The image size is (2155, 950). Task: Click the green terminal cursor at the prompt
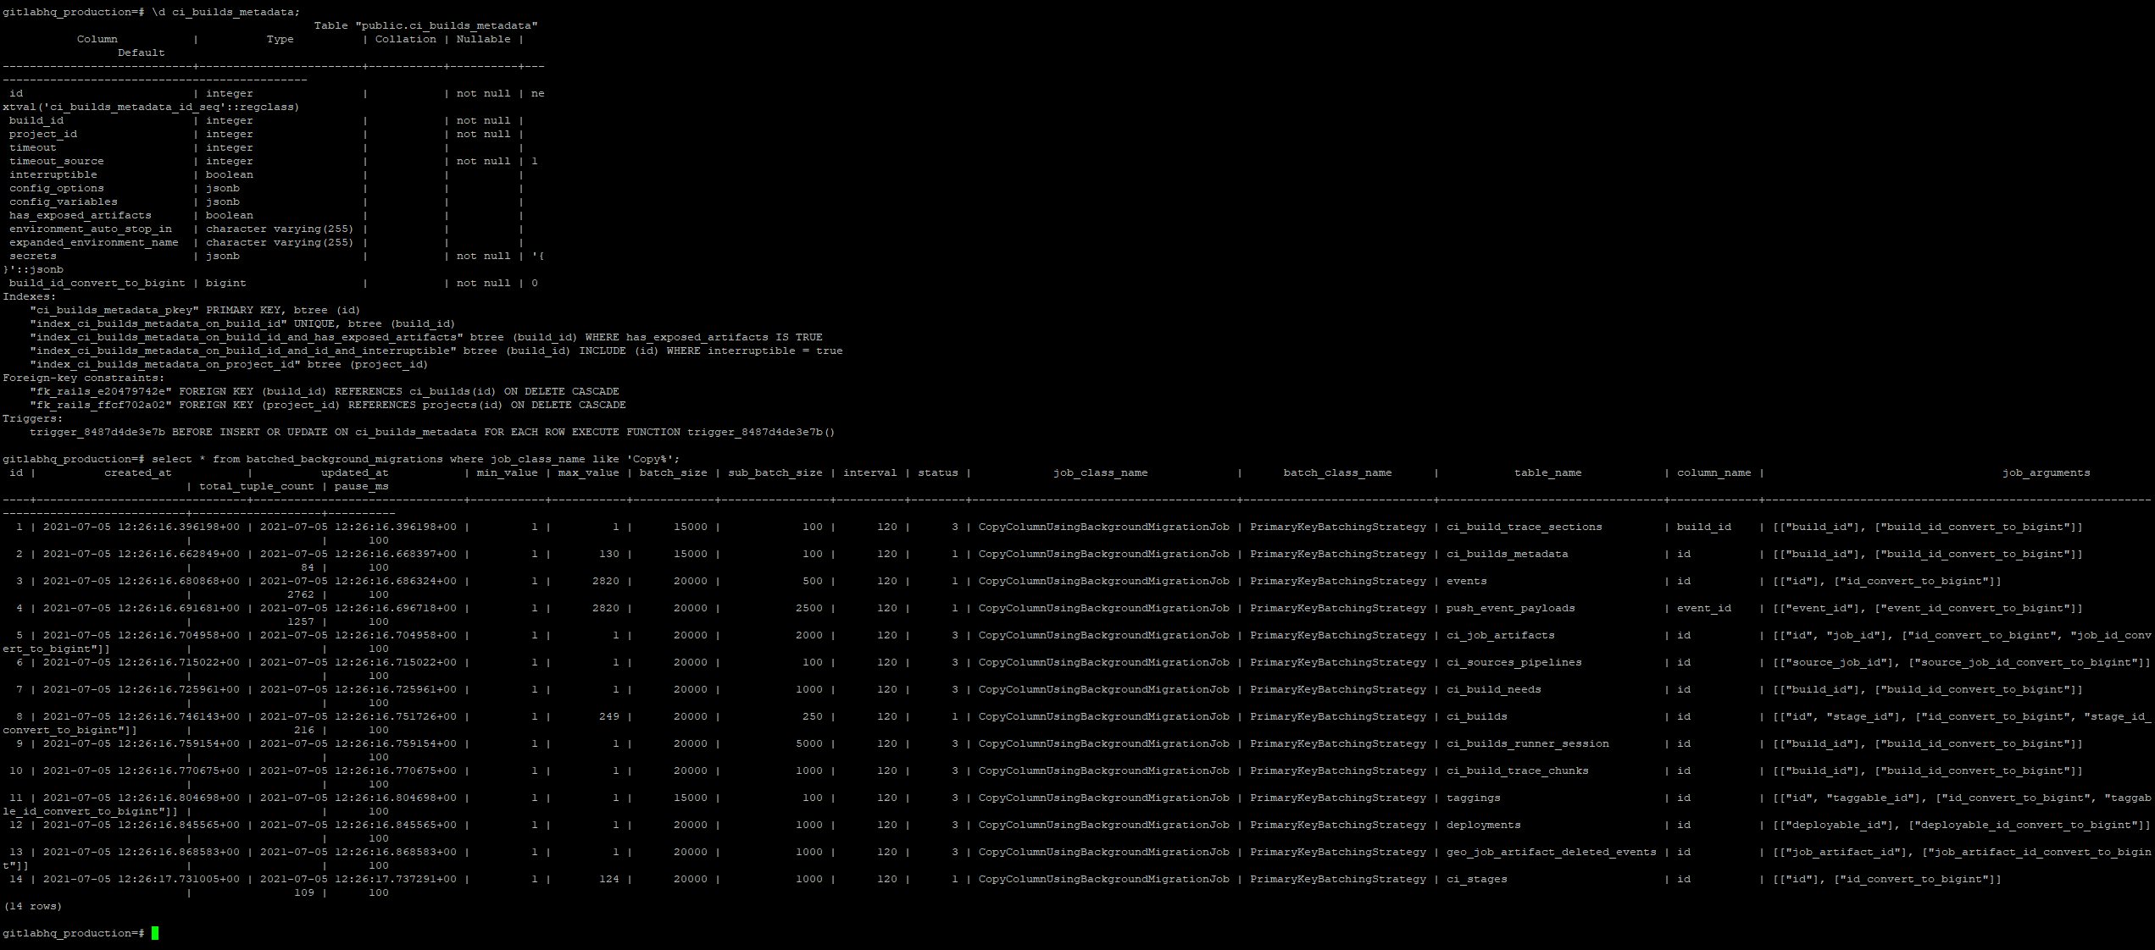[155, 933]
